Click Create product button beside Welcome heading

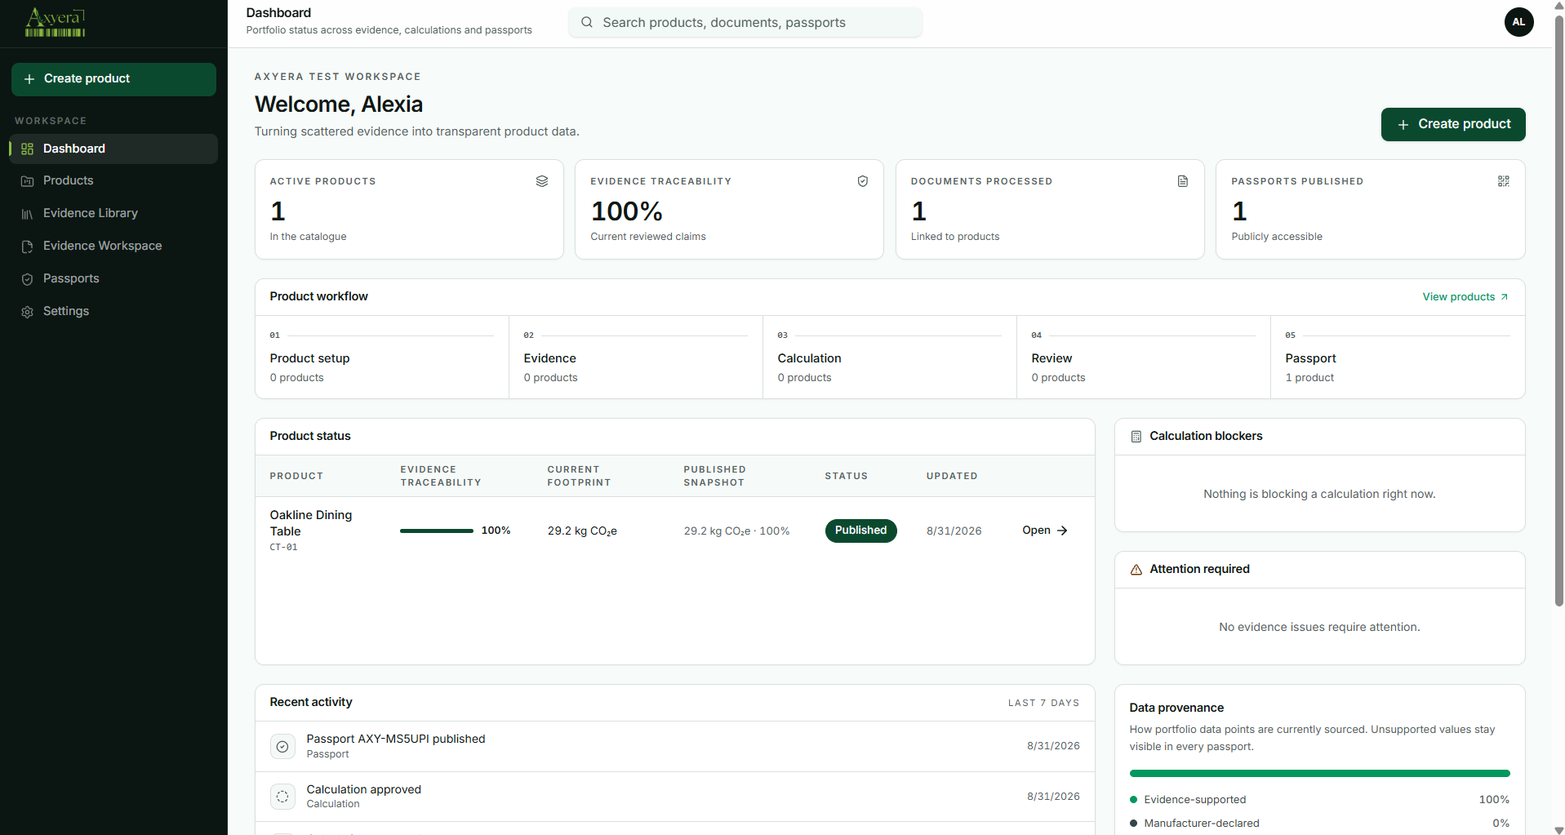(x=1453, y=124)
